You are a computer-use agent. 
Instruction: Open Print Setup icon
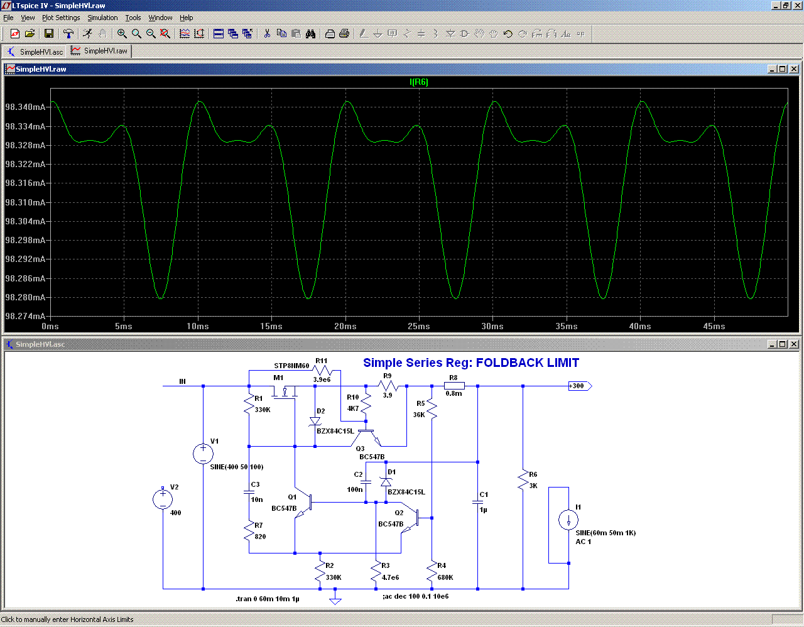tap(330, 33)
